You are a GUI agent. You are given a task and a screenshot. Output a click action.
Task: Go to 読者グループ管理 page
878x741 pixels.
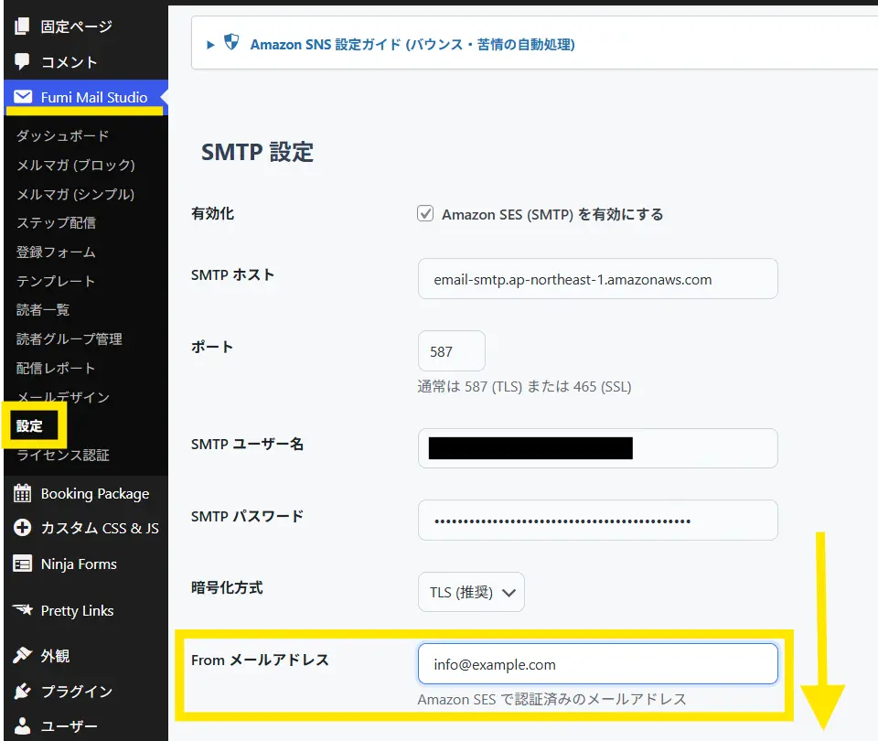point(69,338)
